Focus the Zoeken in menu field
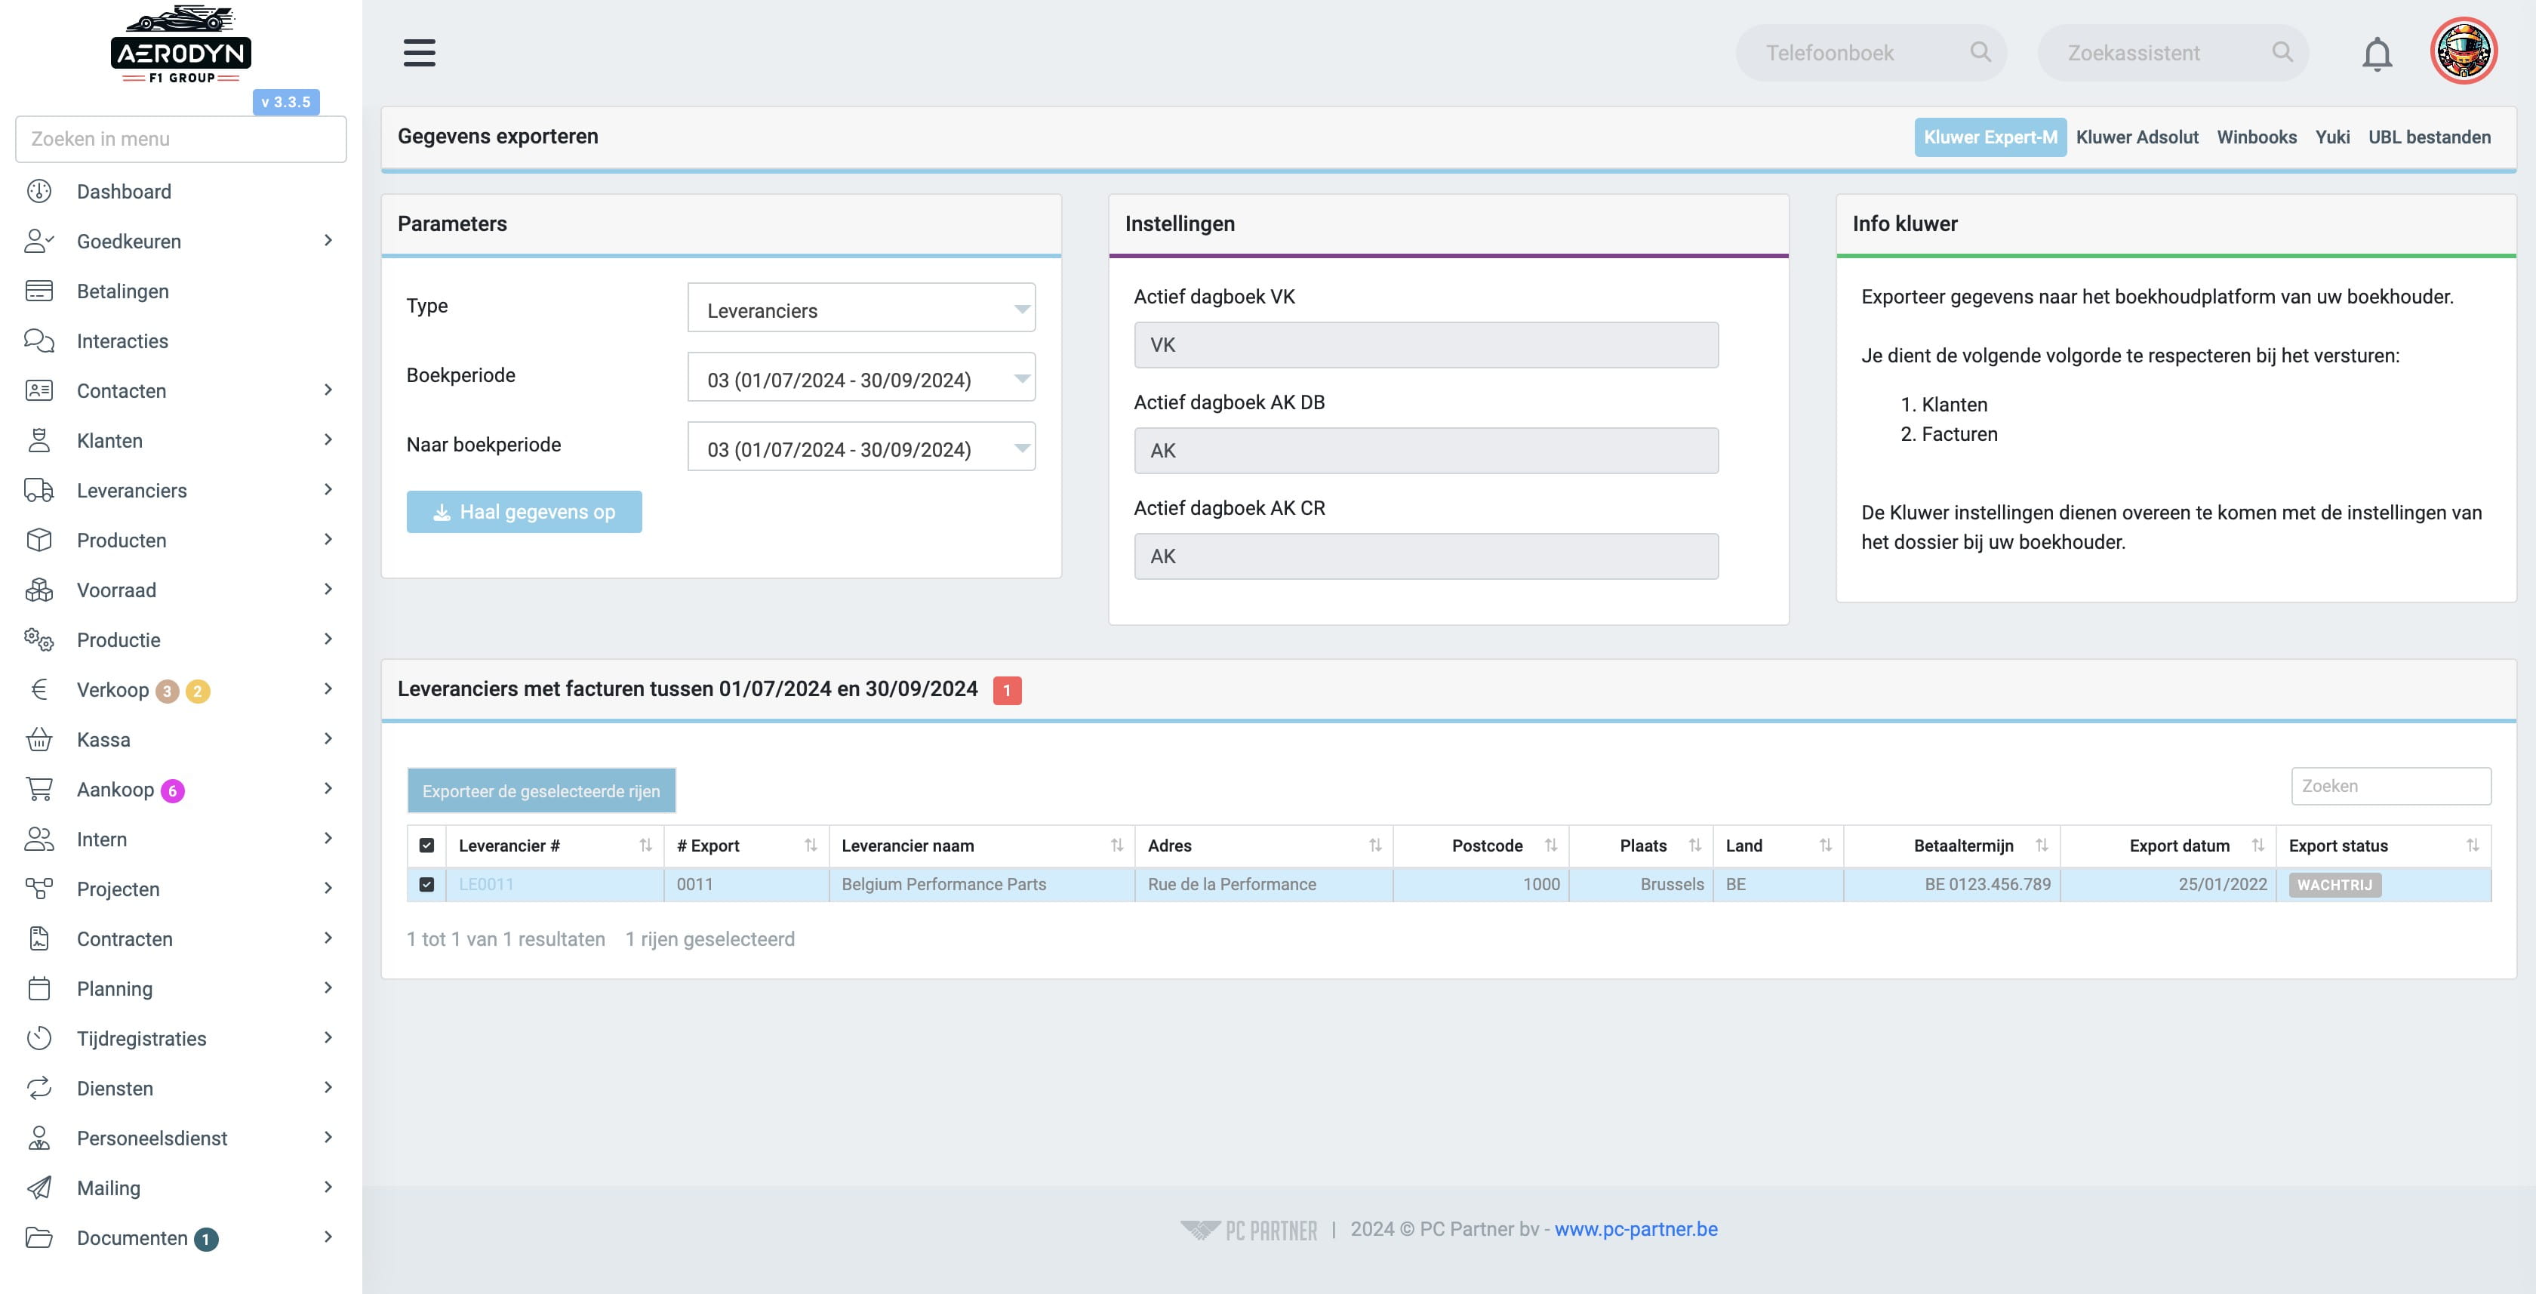Screen dimensions: 2536x1294 pyautogui.click(x=181, y=139)
